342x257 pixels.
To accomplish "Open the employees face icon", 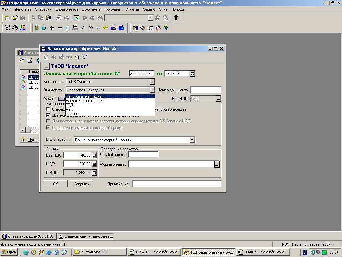I will pos(15,28).
